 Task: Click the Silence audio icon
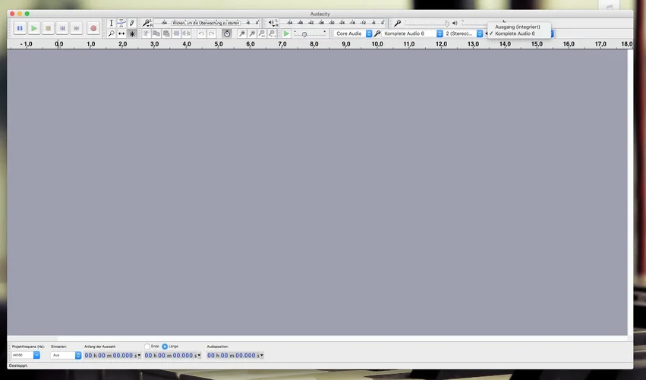186,33
